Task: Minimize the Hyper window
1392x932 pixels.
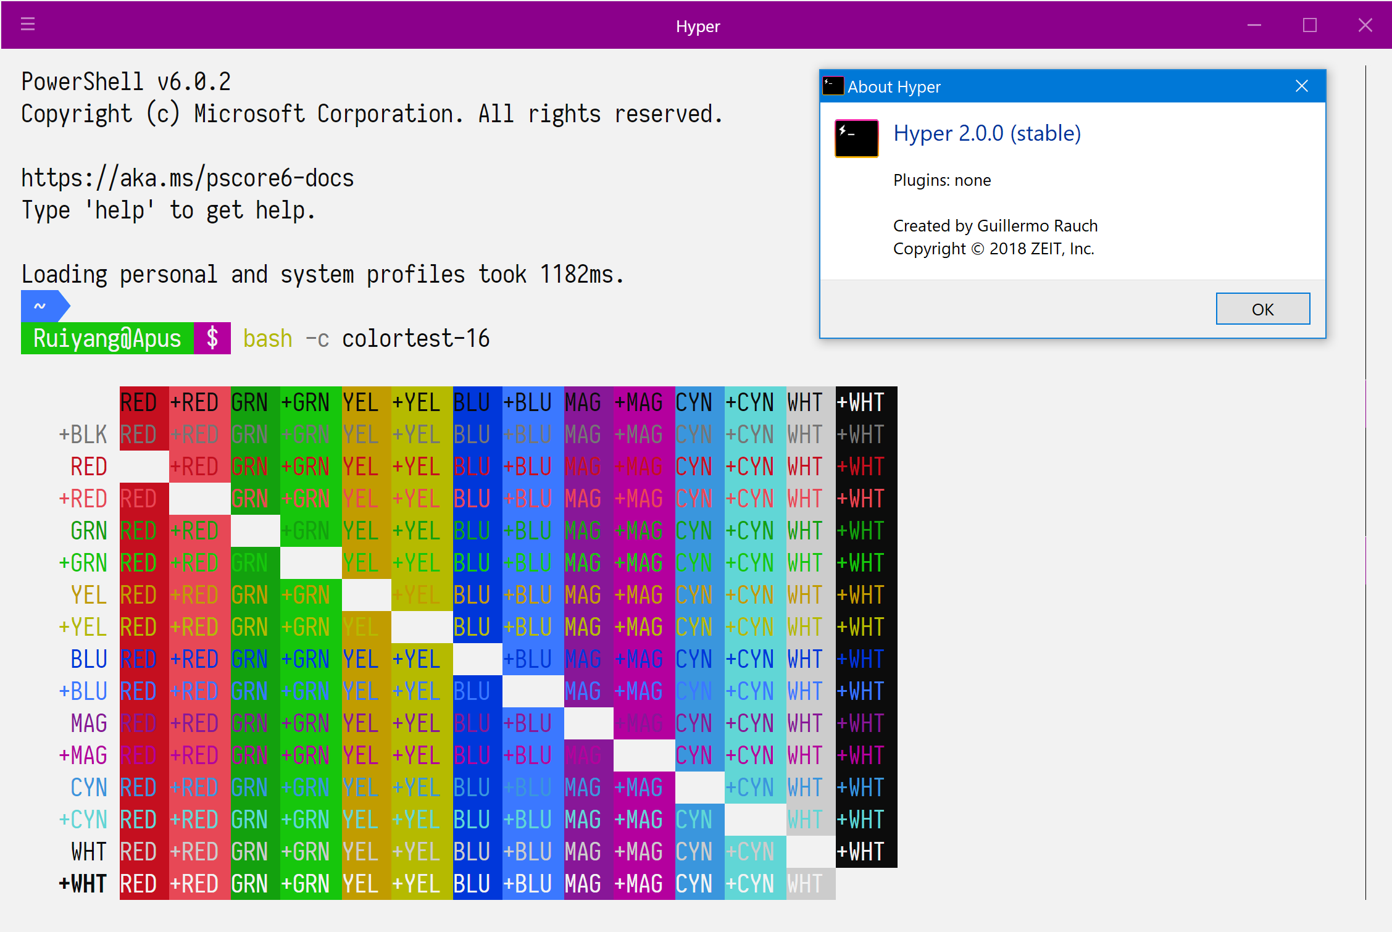Action: pyautogui.click(x=1254, y=25)
